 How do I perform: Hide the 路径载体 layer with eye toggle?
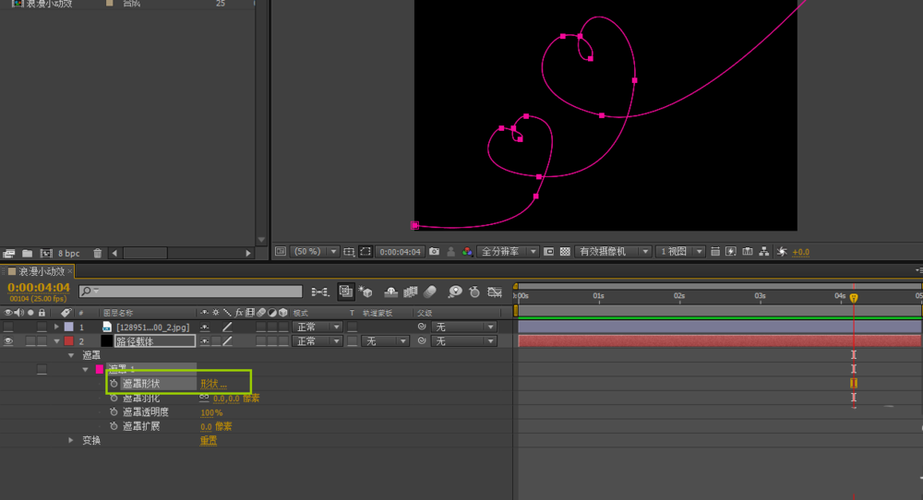tap(9, 341)
